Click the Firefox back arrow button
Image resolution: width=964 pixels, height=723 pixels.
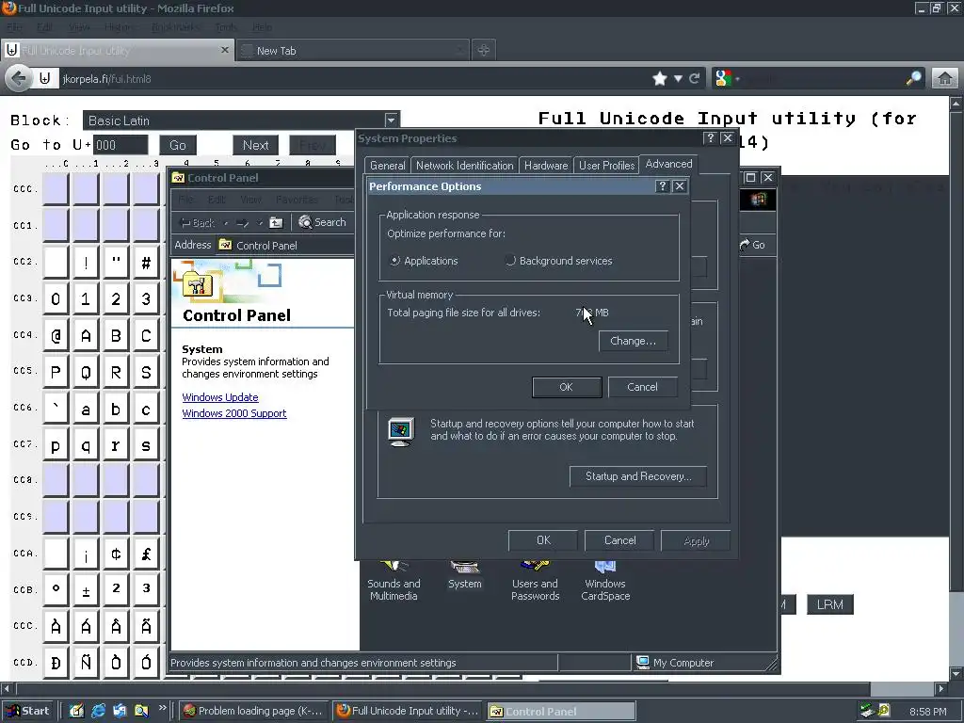tap(19, 79)
